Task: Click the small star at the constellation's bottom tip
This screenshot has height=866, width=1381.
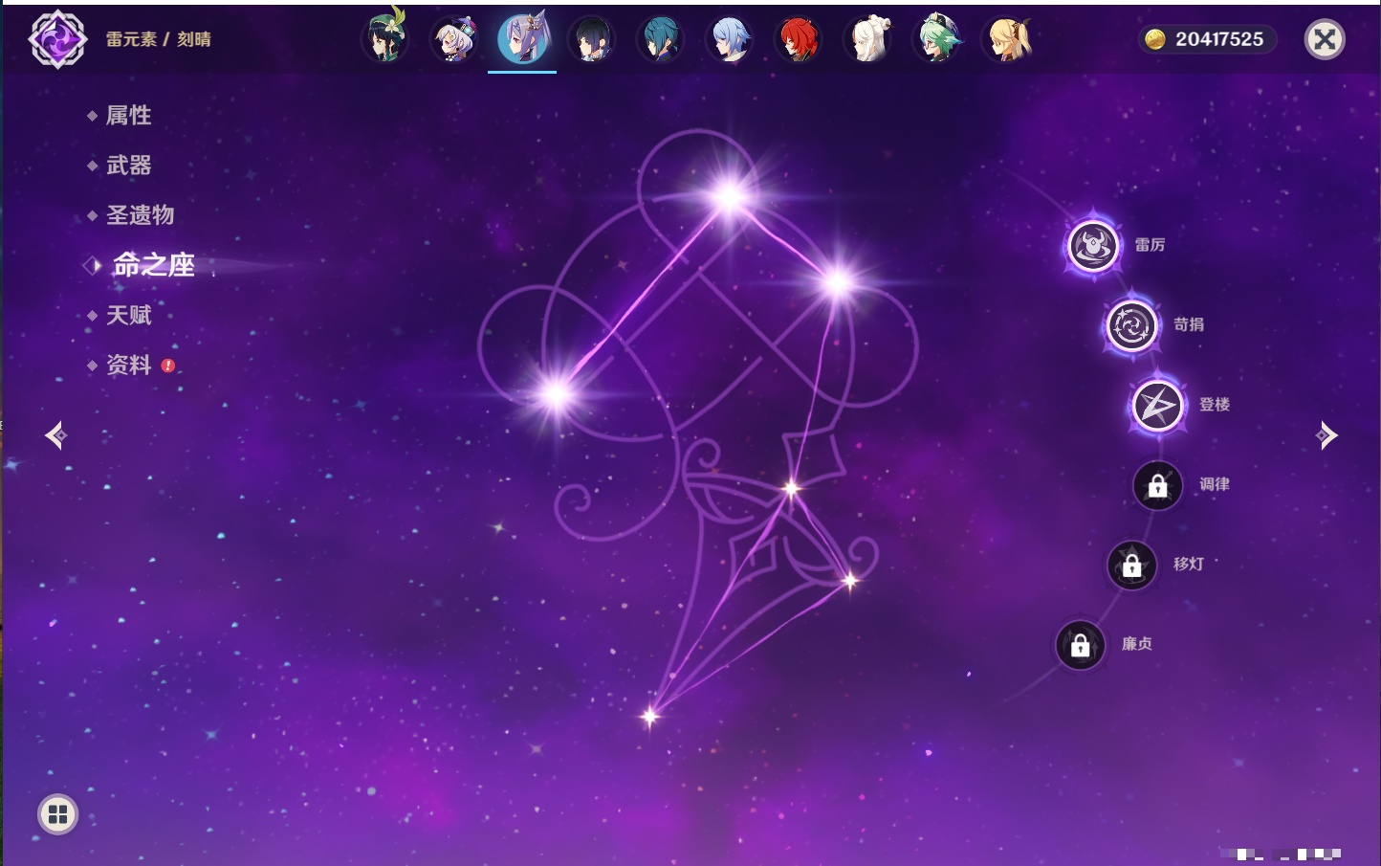Action: (x=650, y=716)
